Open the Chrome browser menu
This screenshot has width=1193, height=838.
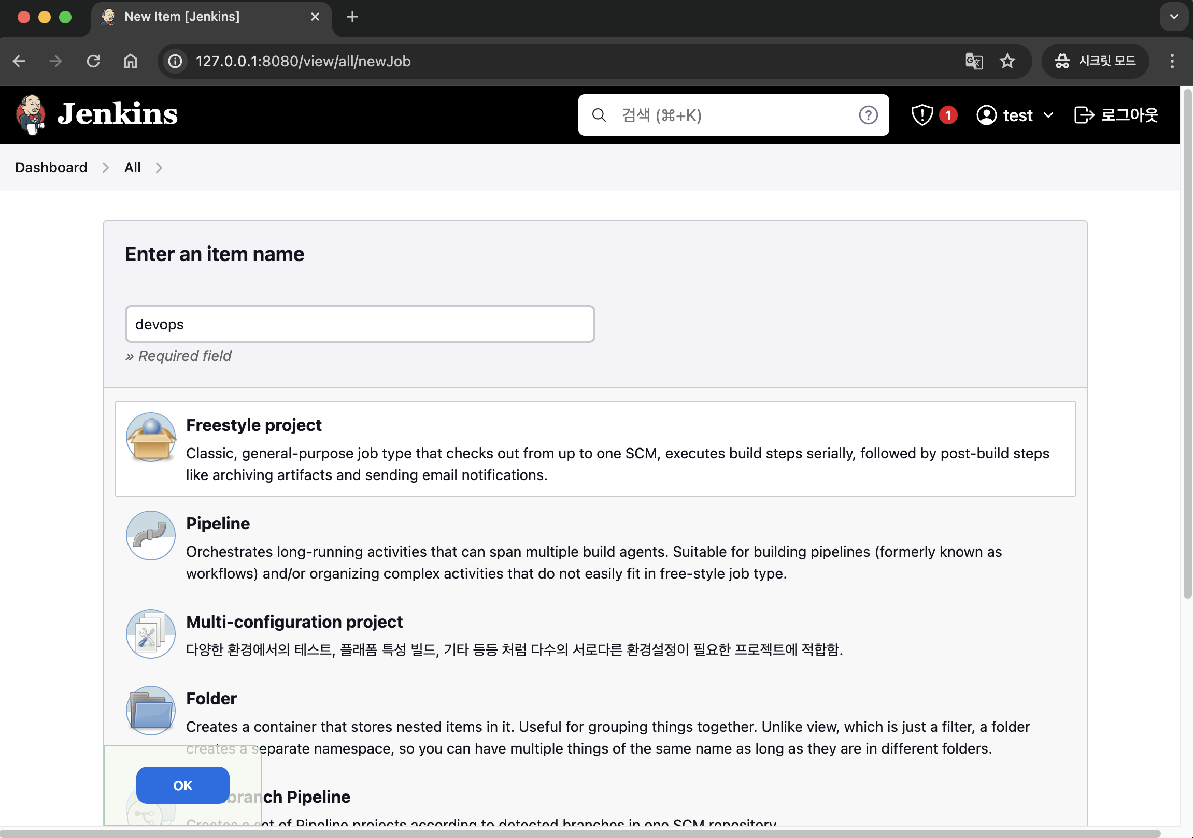pos(1172,61)
